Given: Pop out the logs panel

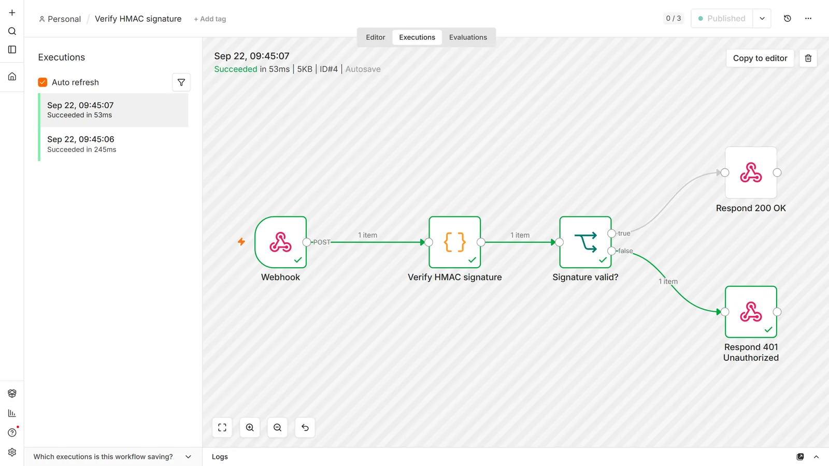Looking at the screenshot, I should pyautogui.click(x=800, y=457).
